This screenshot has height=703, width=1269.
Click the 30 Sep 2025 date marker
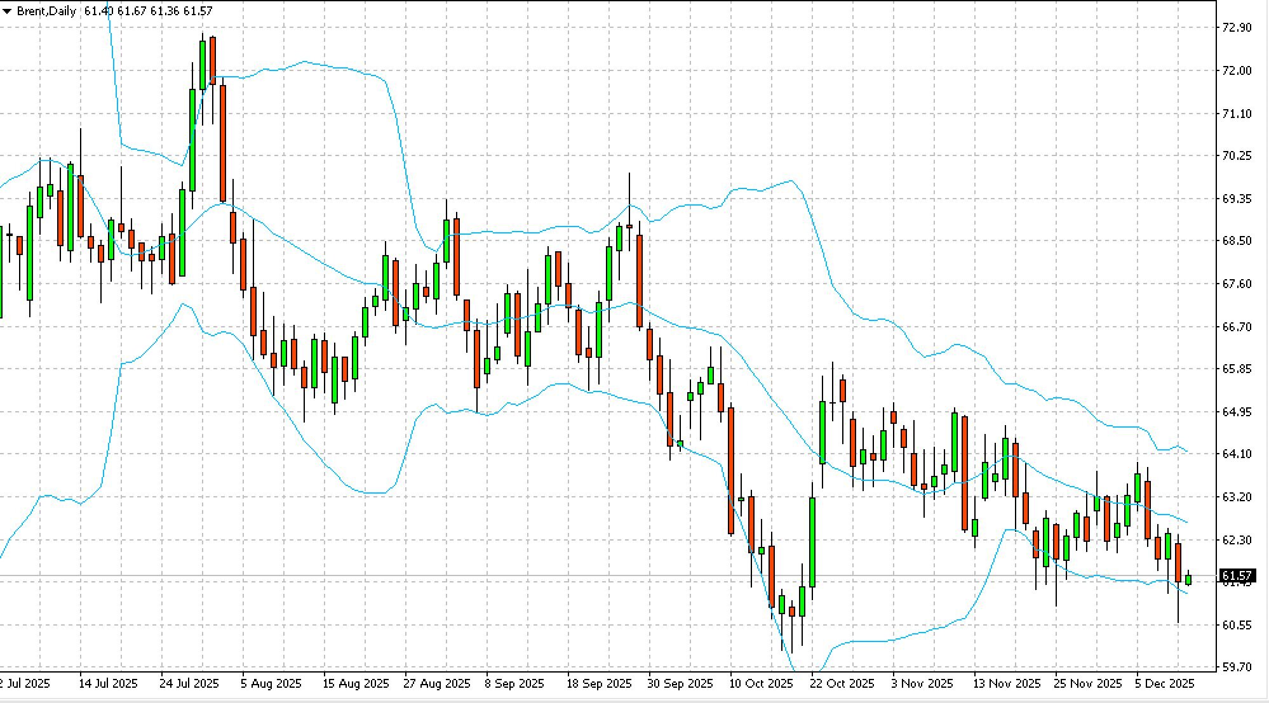coord(680,683)
